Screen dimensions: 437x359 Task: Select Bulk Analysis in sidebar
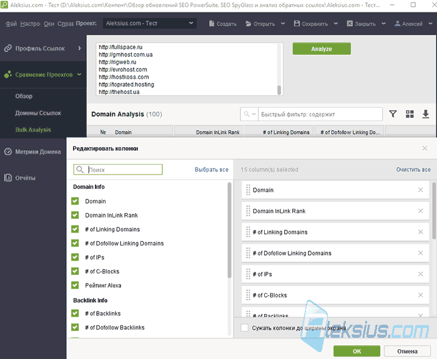[33, 130]
